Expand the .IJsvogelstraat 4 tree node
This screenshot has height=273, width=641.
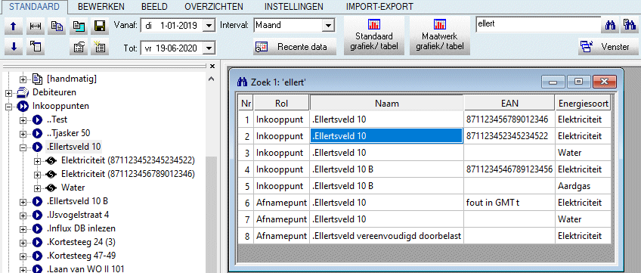pos(23,215)
